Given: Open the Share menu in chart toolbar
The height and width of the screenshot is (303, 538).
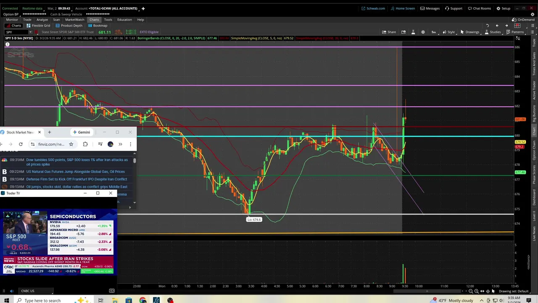Looking at the screenshot, I should (x=389, y=32).
